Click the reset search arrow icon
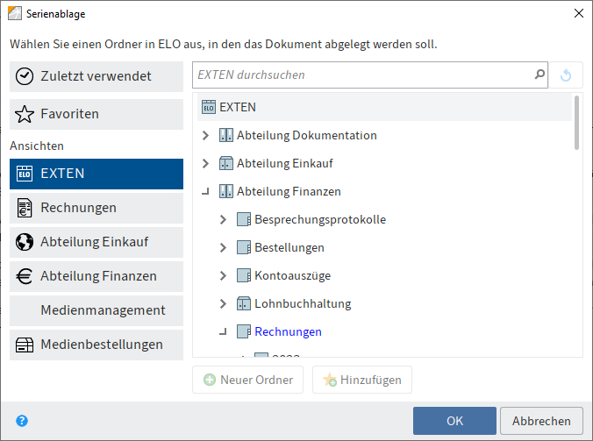The height and width of the screenshot is (441, 593). coord(566,75)
